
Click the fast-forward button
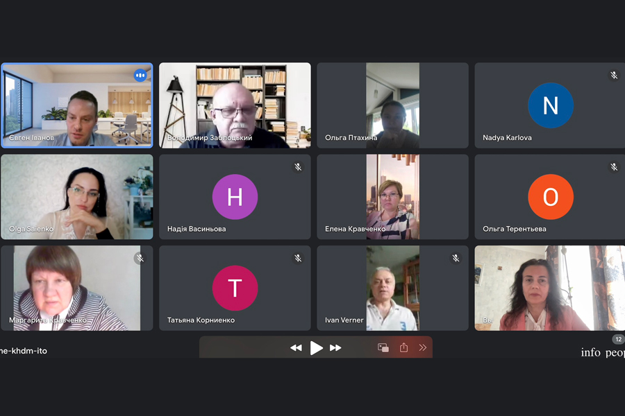click(335, 348)
